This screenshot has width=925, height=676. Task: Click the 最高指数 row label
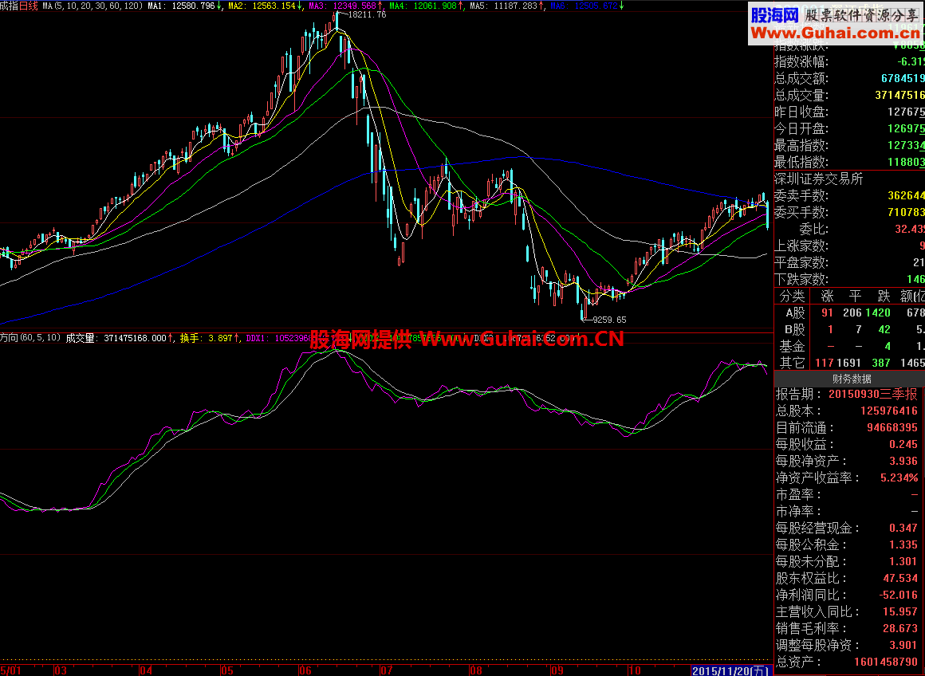click(x=801, y=145)
